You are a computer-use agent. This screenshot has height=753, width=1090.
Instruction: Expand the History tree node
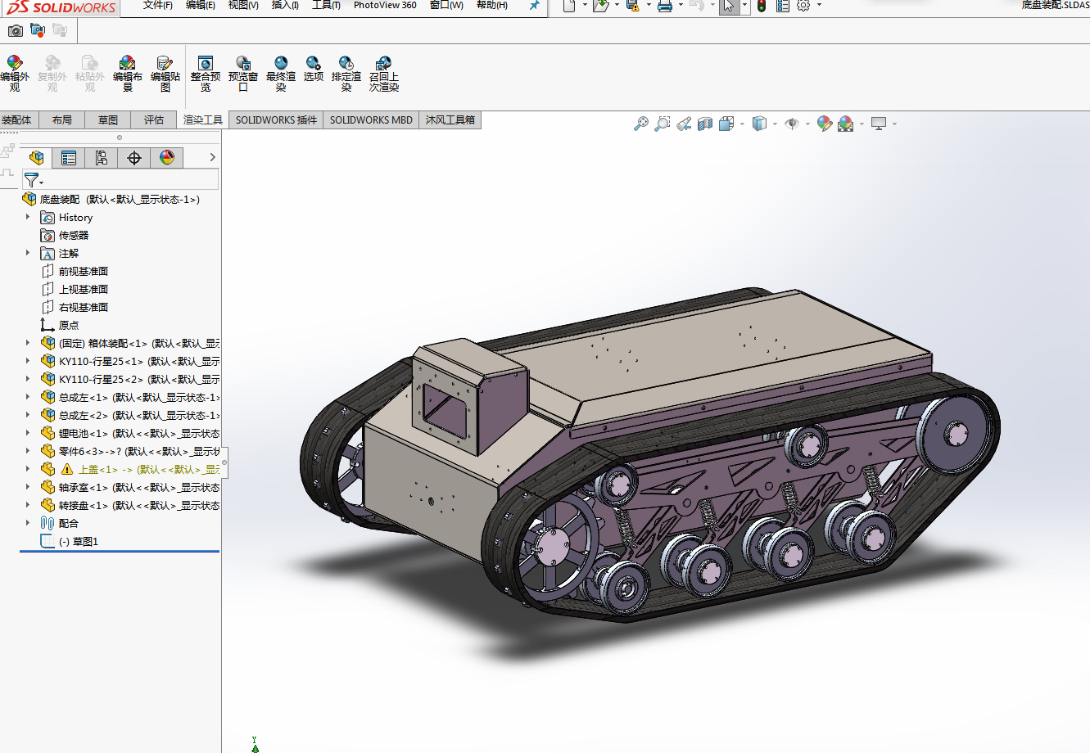28,218
